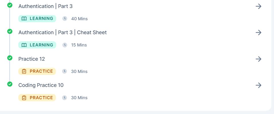Click green checkmark beside Cheat Sheet lesson

[x=10, y=31]
